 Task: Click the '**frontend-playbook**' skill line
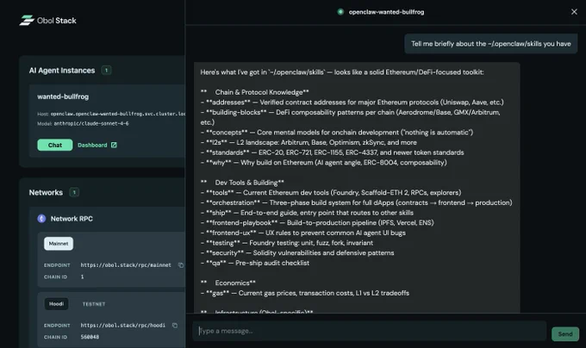(317, 223)
